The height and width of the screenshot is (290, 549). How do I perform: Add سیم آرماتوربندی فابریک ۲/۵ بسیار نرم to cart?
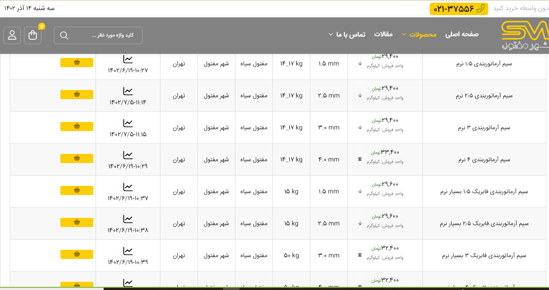[x=77, y=222]
